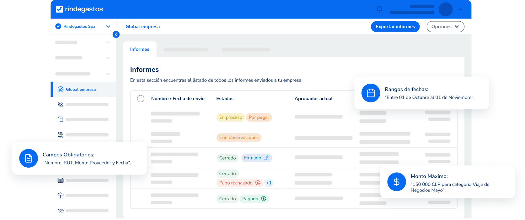Collapse sidebar with blue arrow button
The width and height of the screenshot is (525, 220).
click(116, 34)
